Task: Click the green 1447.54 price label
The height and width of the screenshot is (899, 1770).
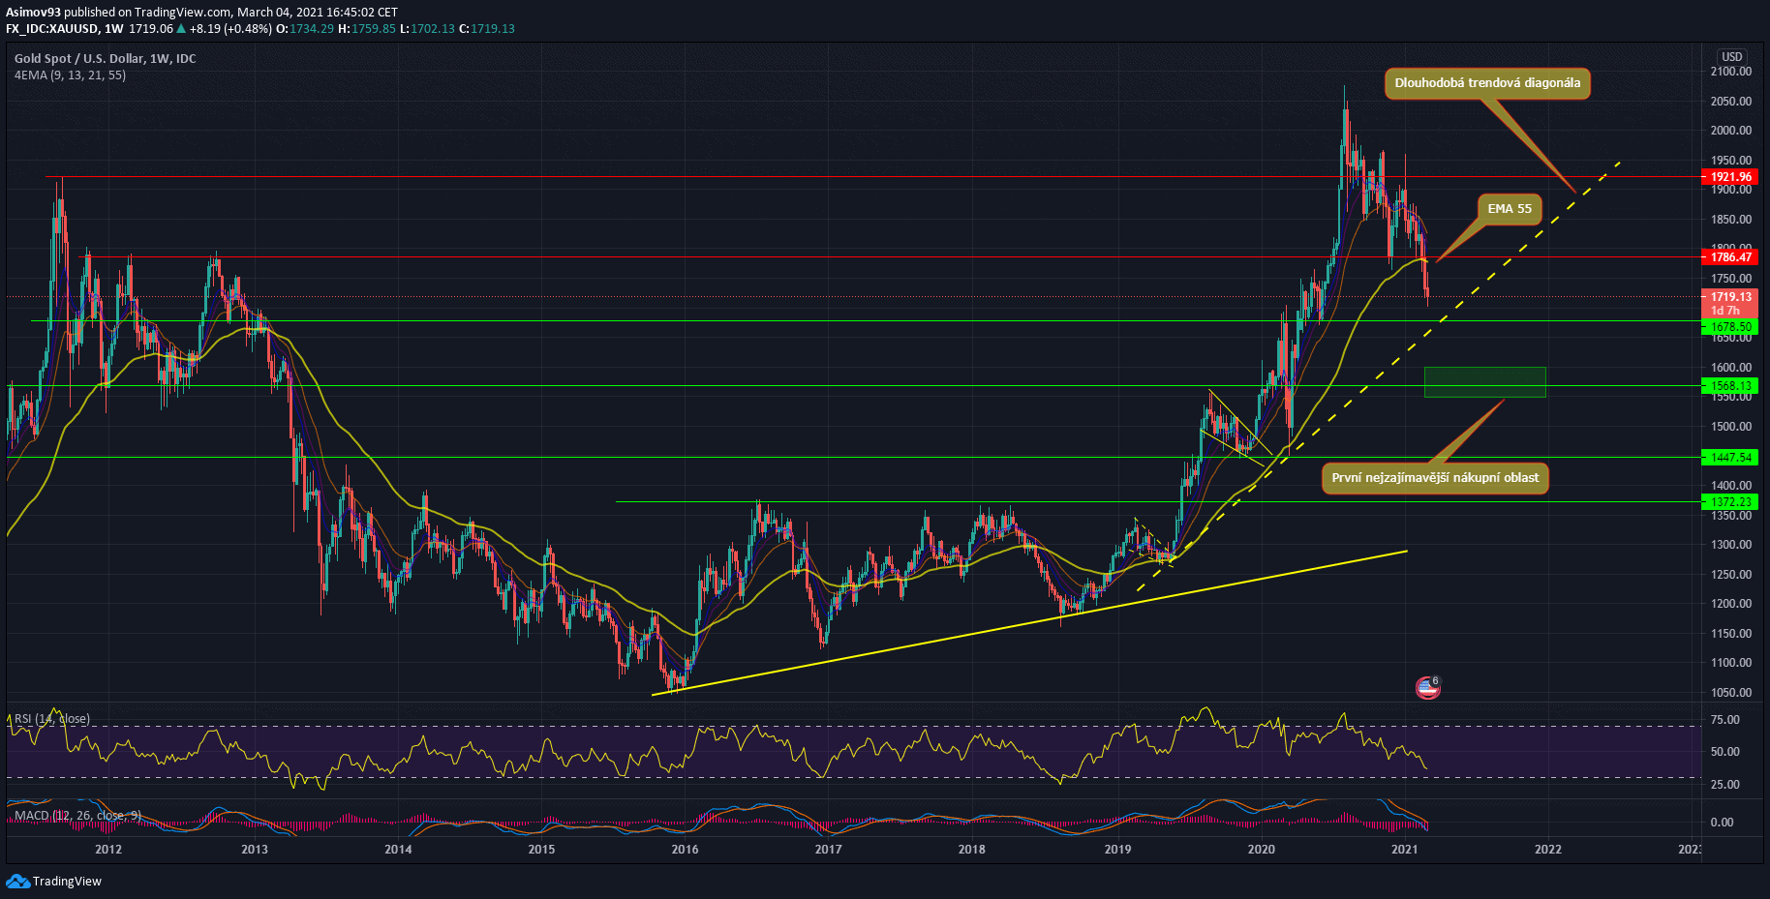Action: click(1729, 458)
